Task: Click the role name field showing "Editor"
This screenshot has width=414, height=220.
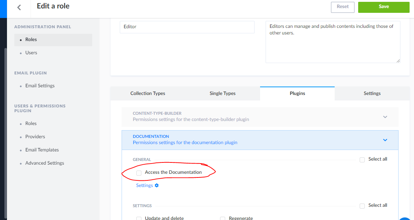Action: tap(187, 27)
